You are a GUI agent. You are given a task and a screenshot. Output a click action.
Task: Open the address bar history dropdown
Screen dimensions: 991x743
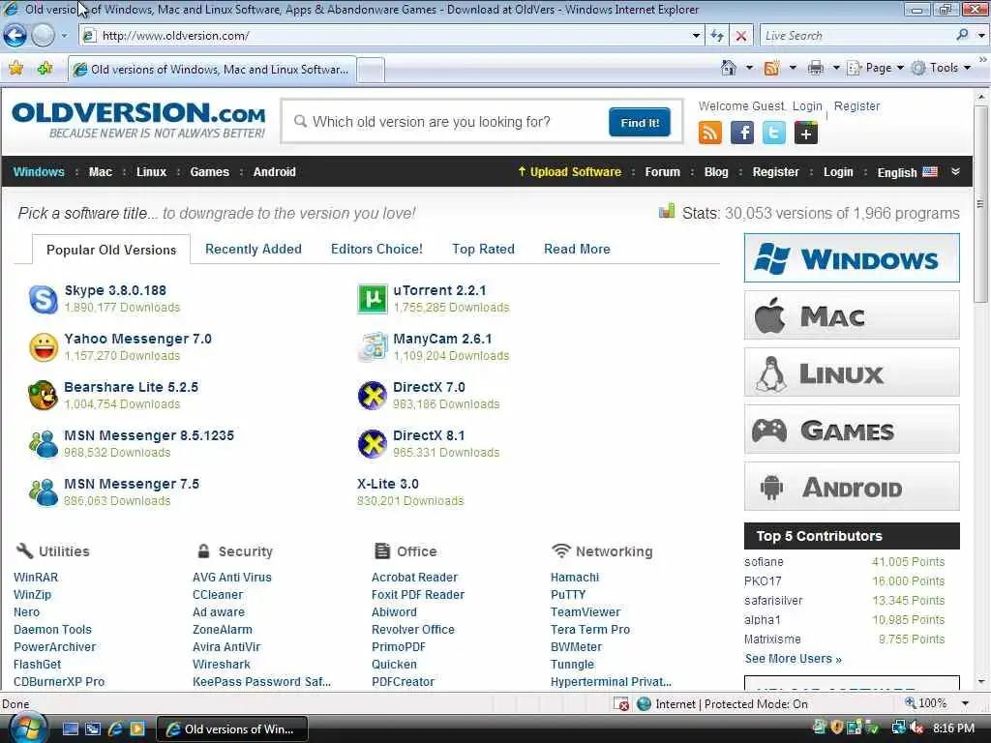(696, 36)
